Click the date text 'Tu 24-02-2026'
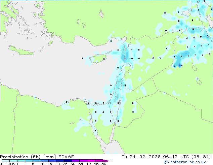 141,157
